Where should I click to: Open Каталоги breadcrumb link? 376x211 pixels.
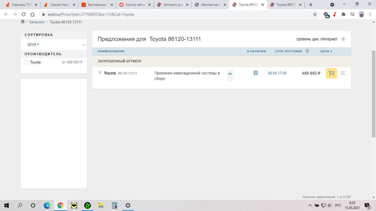click(37, 22)
